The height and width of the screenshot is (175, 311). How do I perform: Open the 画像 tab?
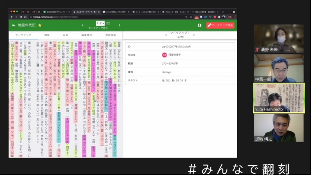click(x=65, y=35)
